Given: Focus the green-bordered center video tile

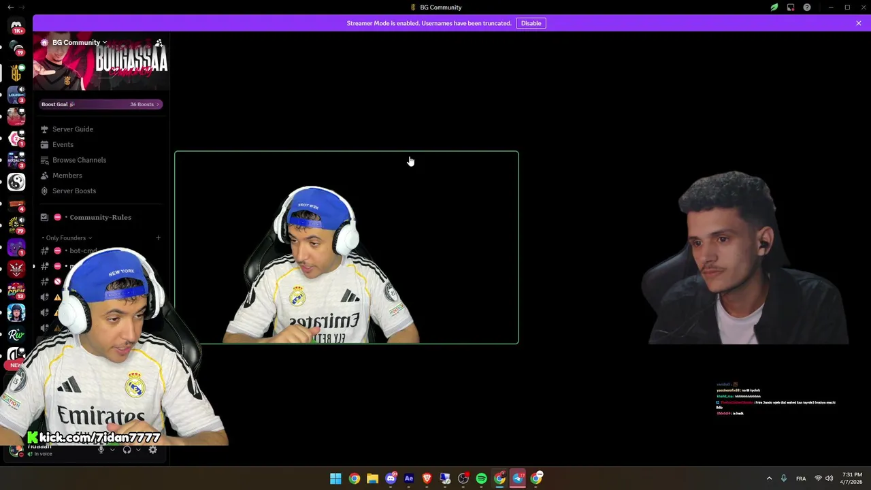Looking at the screenshot, I should pos(346,248).
